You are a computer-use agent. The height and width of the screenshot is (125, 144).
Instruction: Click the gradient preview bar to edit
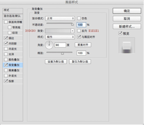pos(58,31)
